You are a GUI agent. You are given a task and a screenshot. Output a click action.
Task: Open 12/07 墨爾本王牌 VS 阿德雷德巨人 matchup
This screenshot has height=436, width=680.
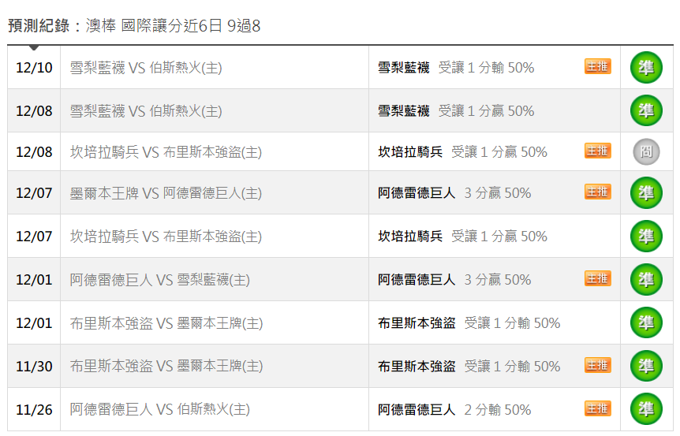[166, 193]
